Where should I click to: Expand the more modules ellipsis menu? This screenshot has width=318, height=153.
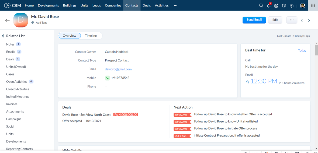point(175,6)
